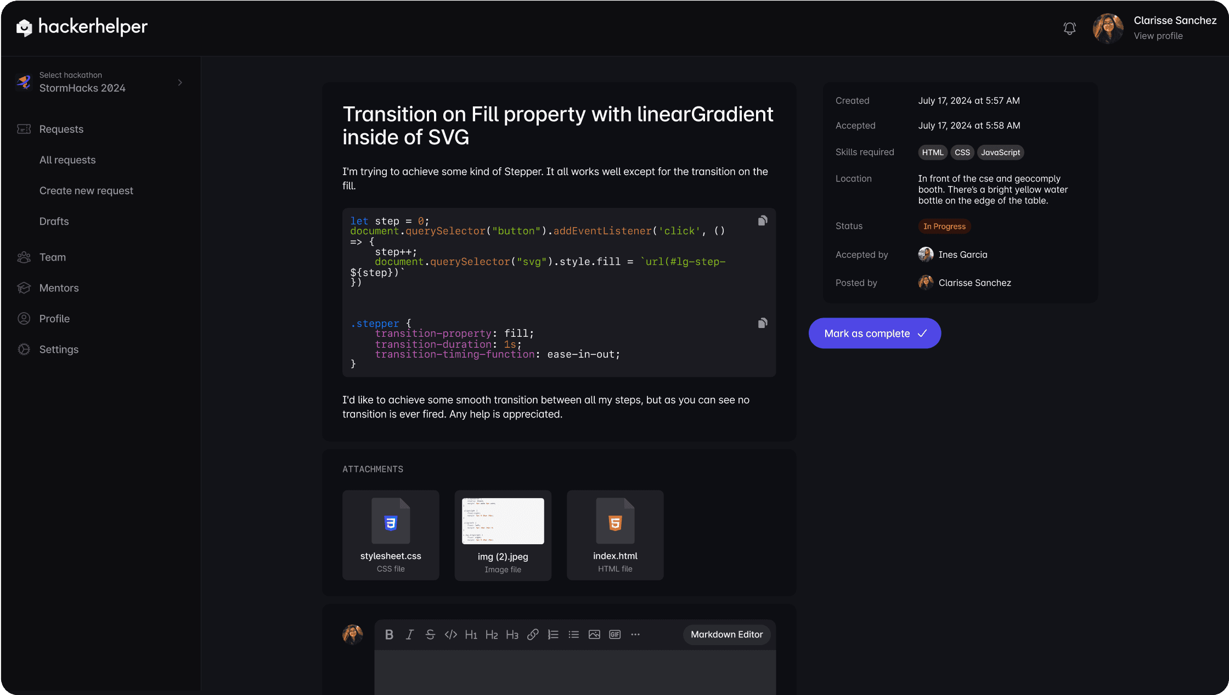Copy the .stepper CSS code block
This screenshot has height=695, width=1229.
coord(763,323)
